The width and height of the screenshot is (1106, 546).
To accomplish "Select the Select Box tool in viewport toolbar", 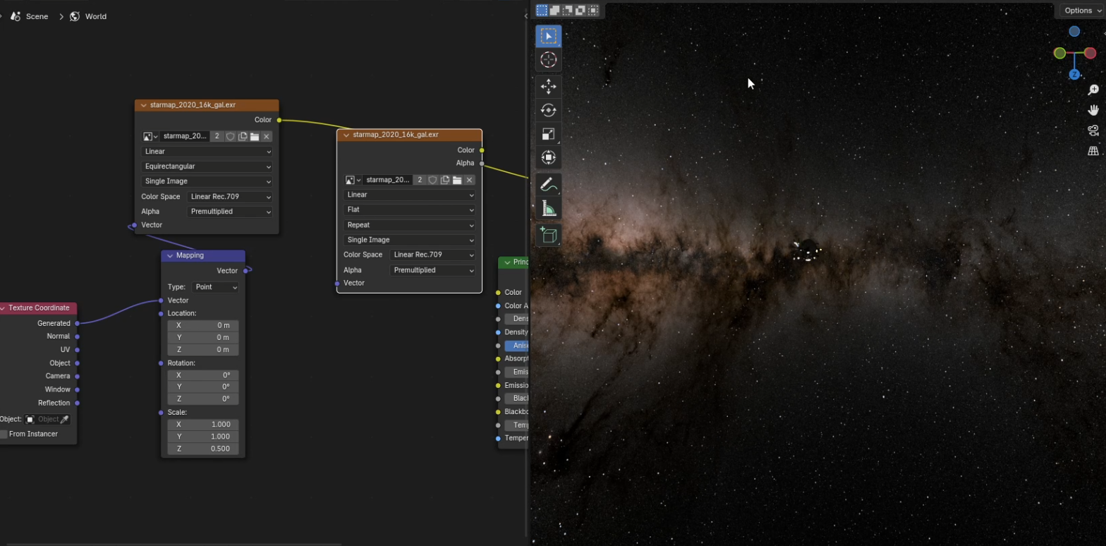I will tap(549, 36).
